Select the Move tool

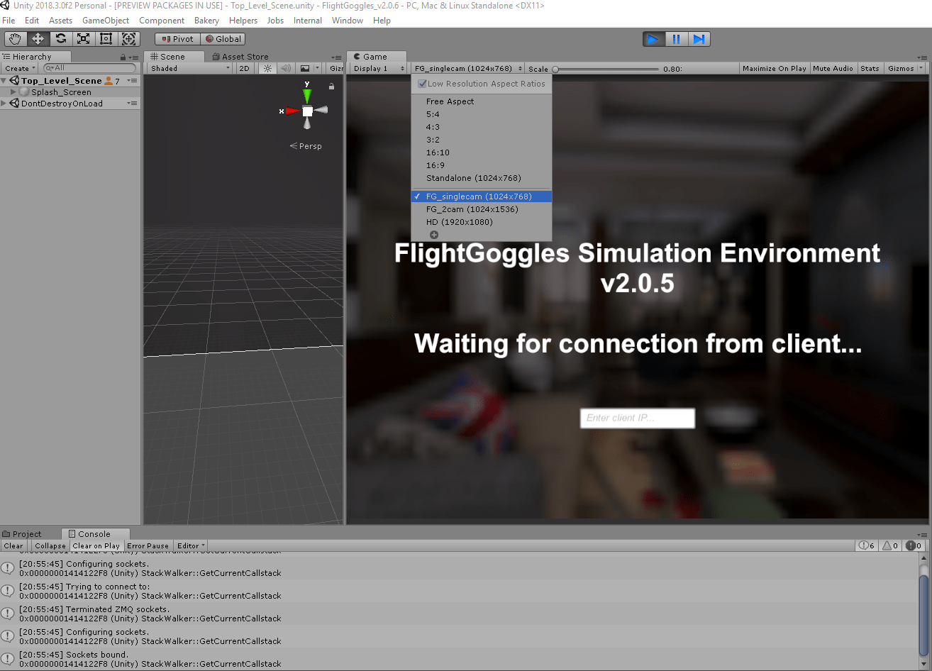click(37, 38)
